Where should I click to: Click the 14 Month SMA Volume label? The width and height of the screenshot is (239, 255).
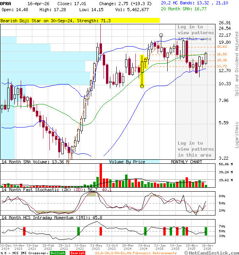pos(35,162)
